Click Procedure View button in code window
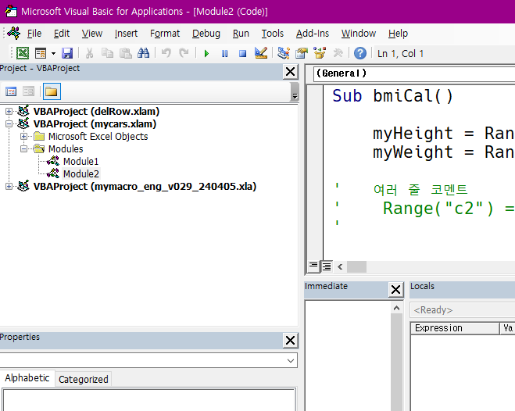 tap(313, 266)
